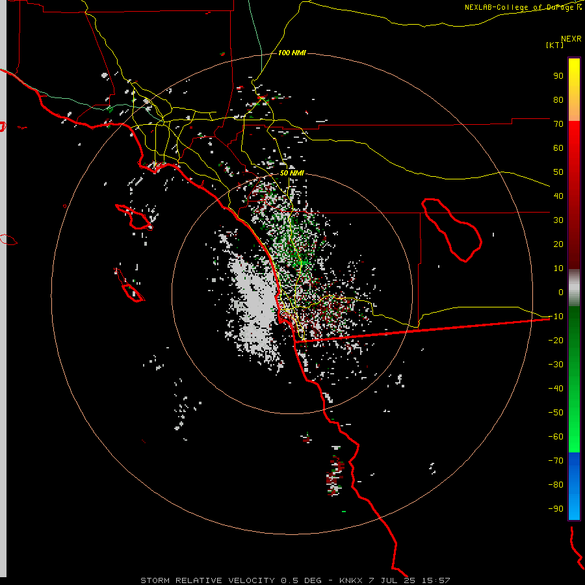Pick the blue bottom segment of velocity scale
The height and width of the screenshot is (585, 585).
tap(574, 486)
